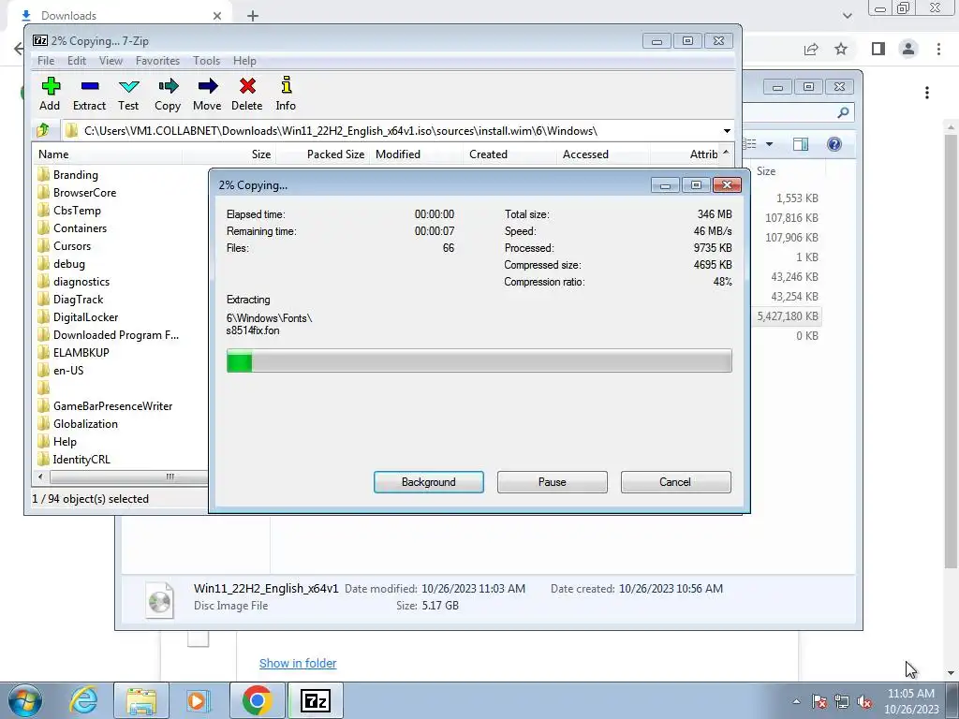Open the Downloads page three-dot menu
The height and width of the screenshot is (719, 959).
[927, 93]
